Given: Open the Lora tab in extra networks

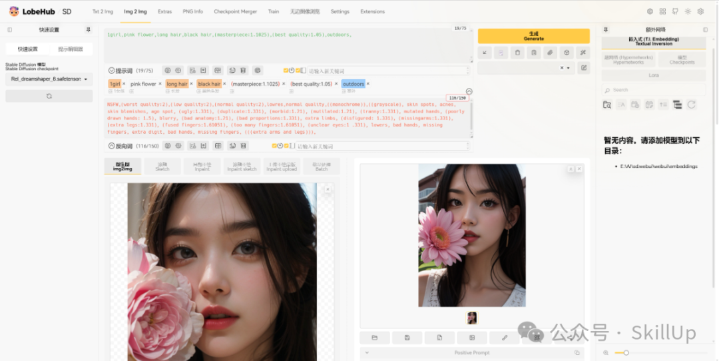Looking at the screenshot, I should coord(654,75).
